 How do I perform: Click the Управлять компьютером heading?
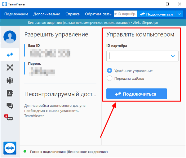click(140, 34)
